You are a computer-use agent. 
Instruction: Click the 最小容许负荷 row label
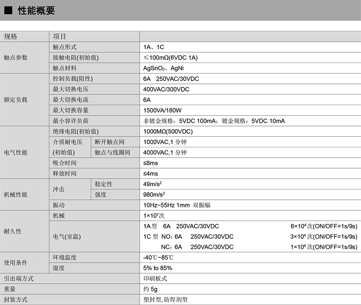[x=71, y=121]
